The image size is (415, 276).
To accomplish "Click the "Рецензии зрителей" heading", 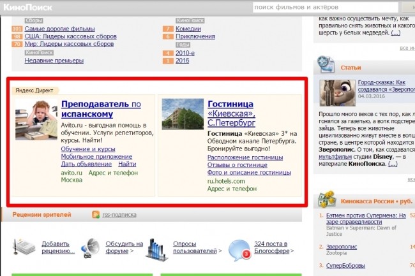I will click(x=41, y=214).
